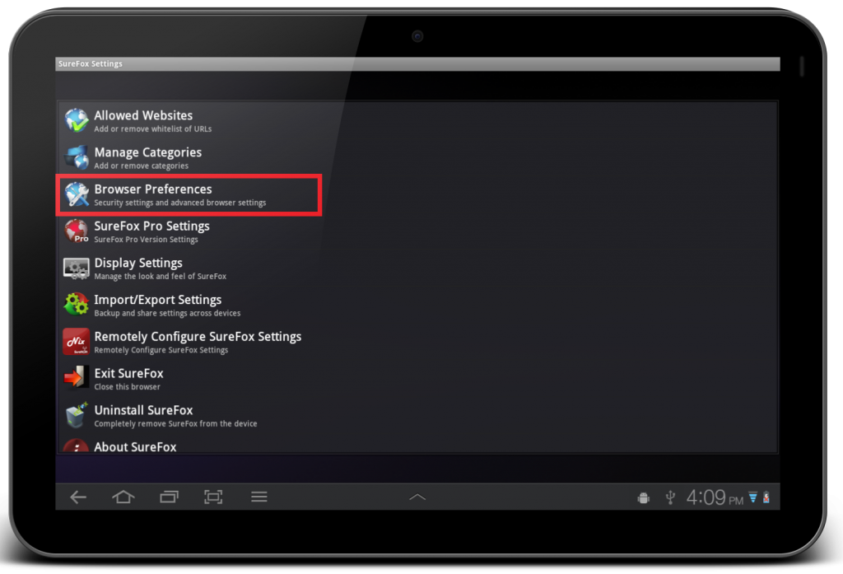Click the Import/Export Settings gears icon
The height and width of the screenshot is (574, 843).
(77, 305)
